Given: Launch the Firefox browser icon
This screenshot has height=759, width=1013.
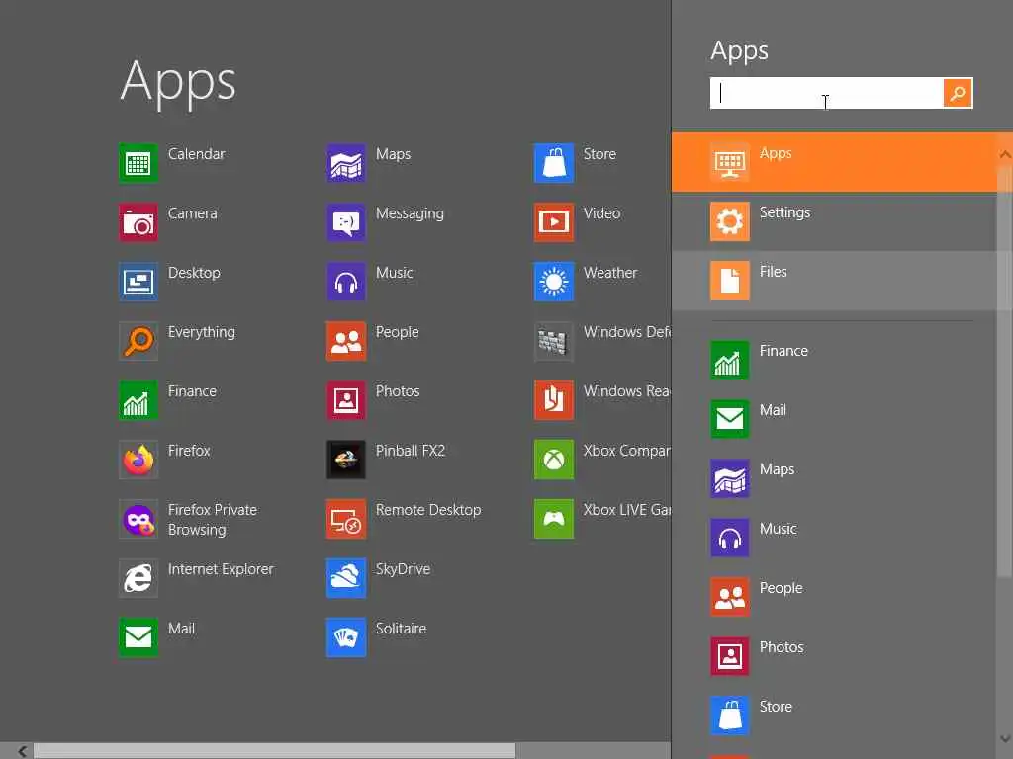Looking at the screenshot, I should [x=138, y=460].
